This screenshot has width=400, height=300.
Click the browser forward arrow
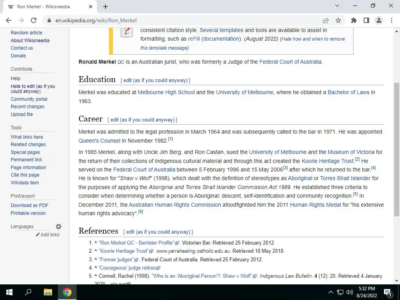(x=21, y=20)
